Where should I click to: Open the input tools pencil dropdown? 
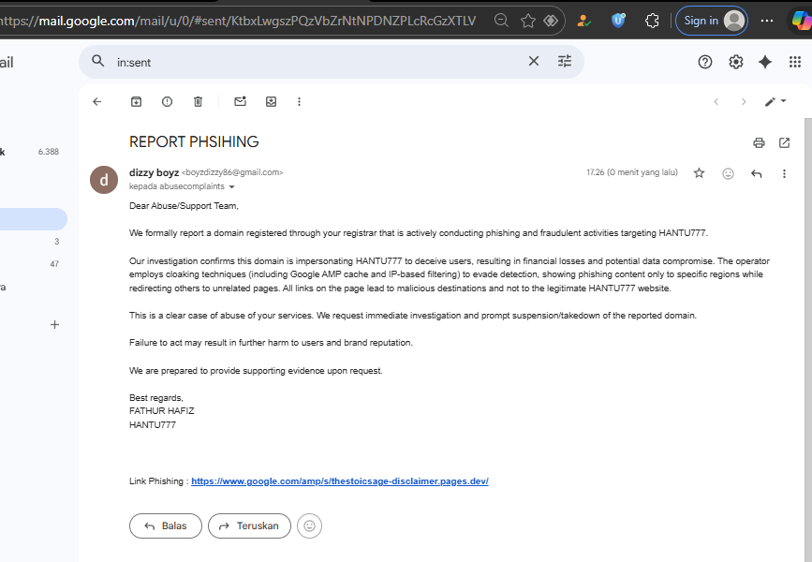775,101
